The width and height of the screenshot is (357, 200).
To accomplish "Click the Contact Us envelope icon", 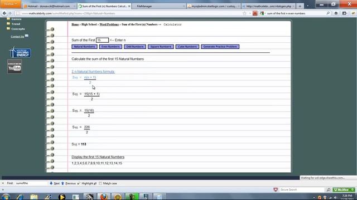I will coord(27,36).
